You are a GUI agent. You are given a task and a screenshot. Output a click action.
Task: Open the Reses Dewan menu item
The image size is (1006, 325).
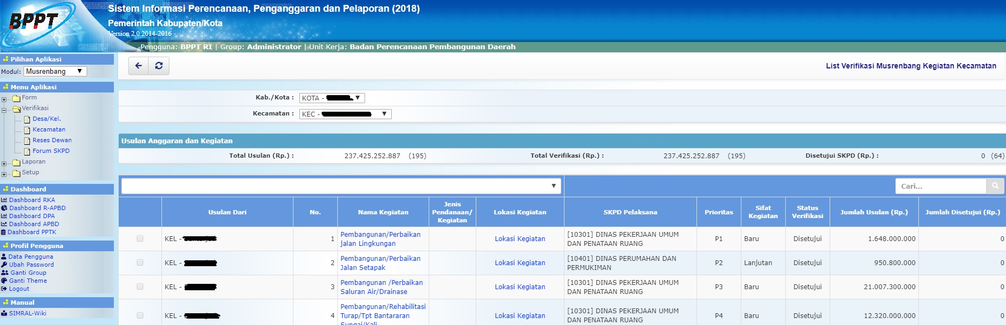52,140
